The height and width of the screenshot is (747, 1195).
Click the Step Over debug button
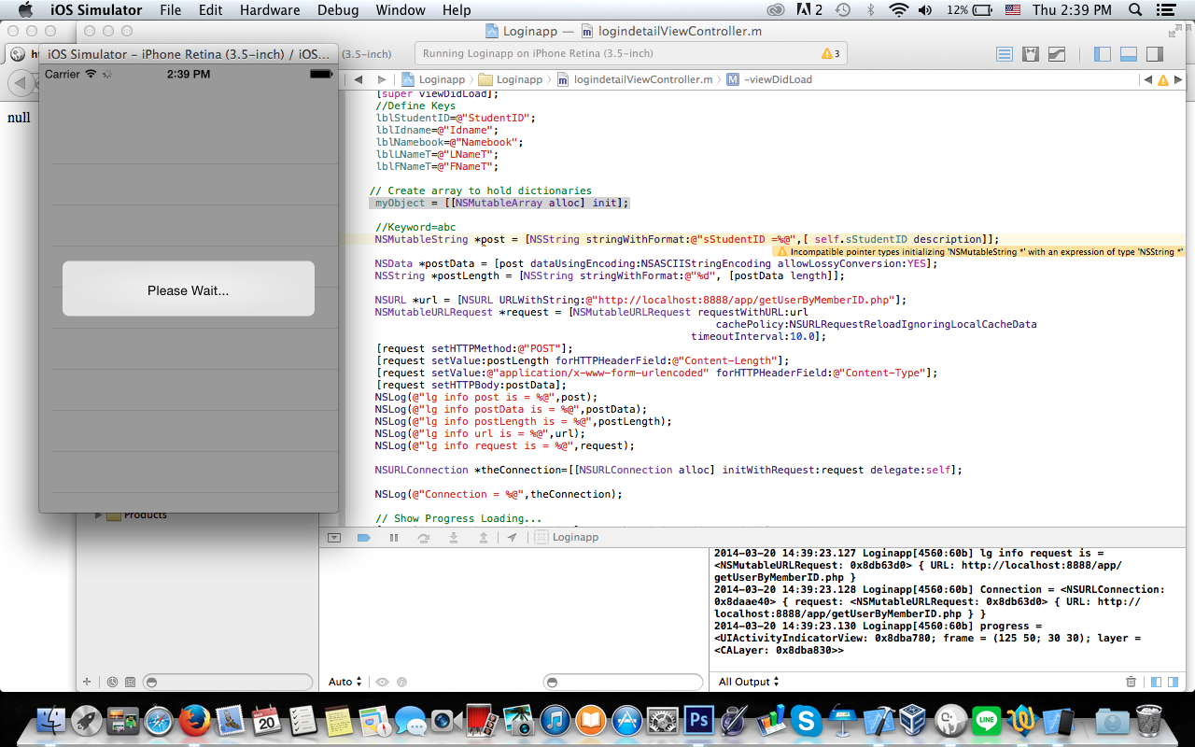423,538
